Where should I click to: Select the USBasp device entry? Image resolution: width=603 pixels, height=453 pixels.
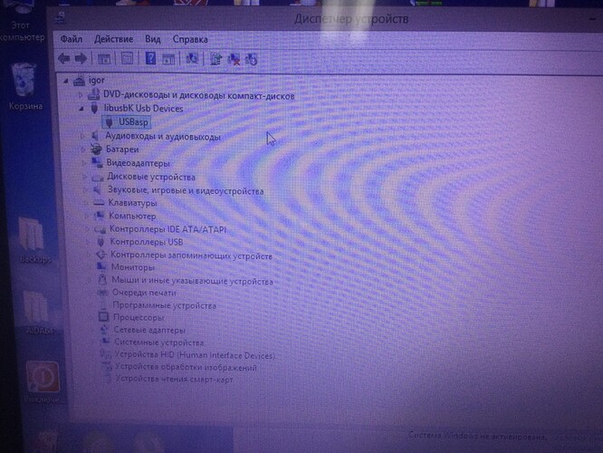click(x=133, y=122)
